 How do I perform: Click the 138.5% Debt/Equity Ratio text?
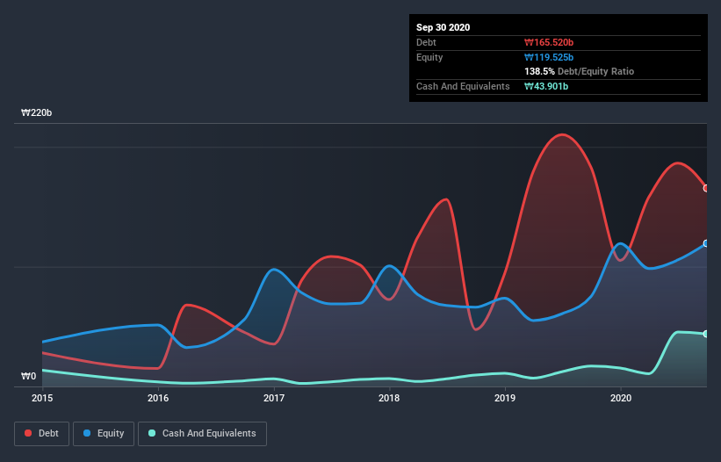click(x=580, y=71)
